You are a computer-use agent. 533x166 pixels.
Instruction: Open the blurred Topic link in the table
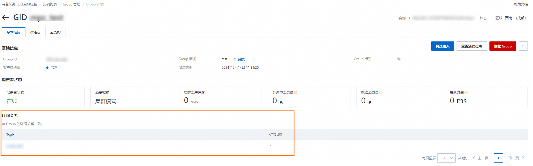(x=14, y=146)
